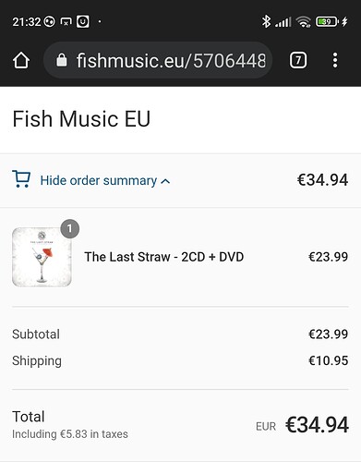Image resolution: width=361 pixels, height=462 pixels.
Task: Tap the Shipping cost line €10.95
Action: 180,360
